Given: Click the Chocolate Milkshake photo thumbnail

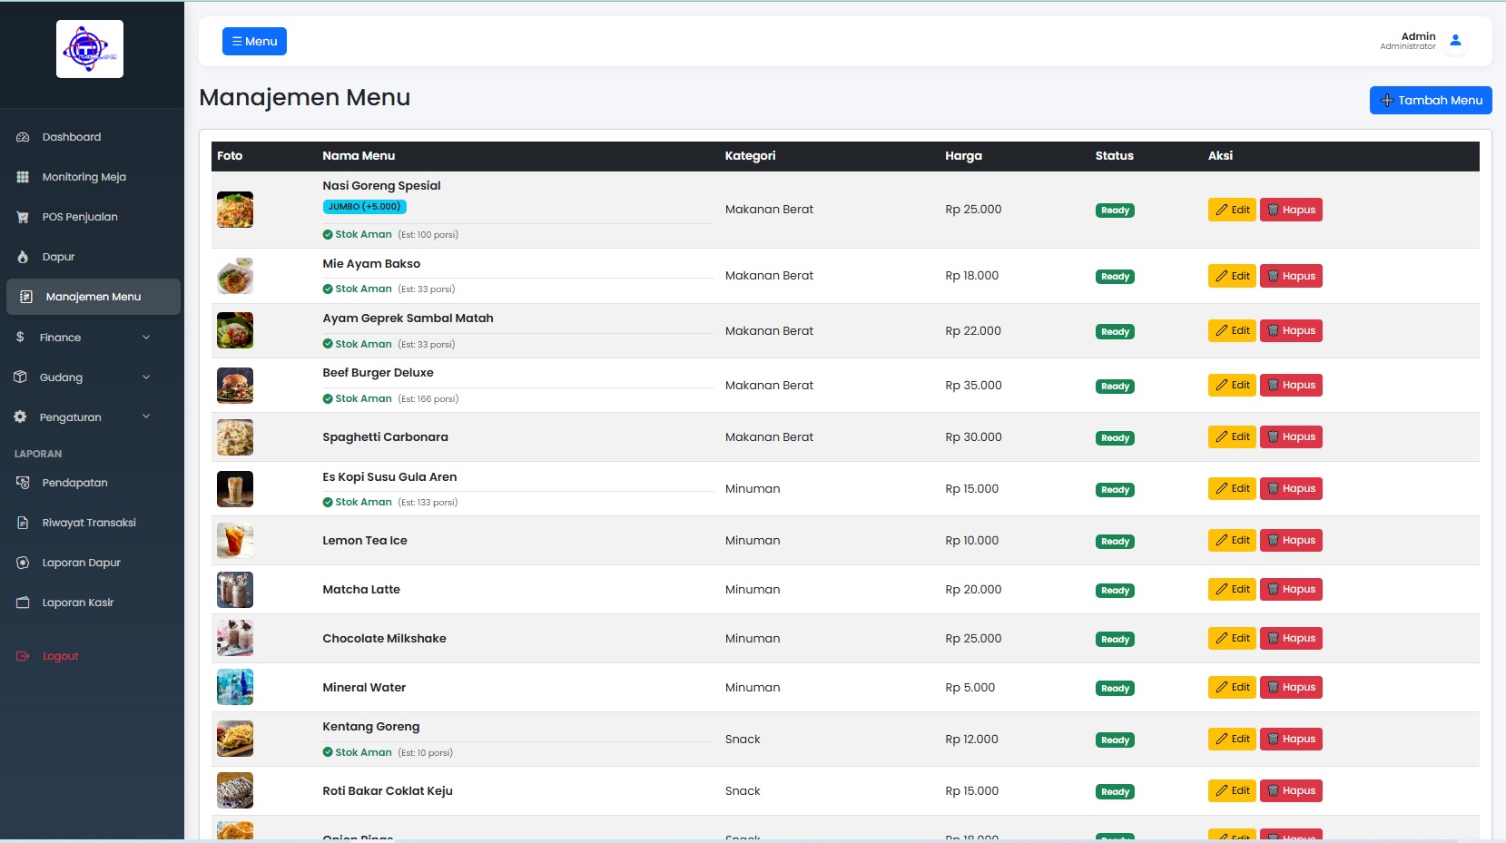Looking at the screenshot, I should 235,638.
